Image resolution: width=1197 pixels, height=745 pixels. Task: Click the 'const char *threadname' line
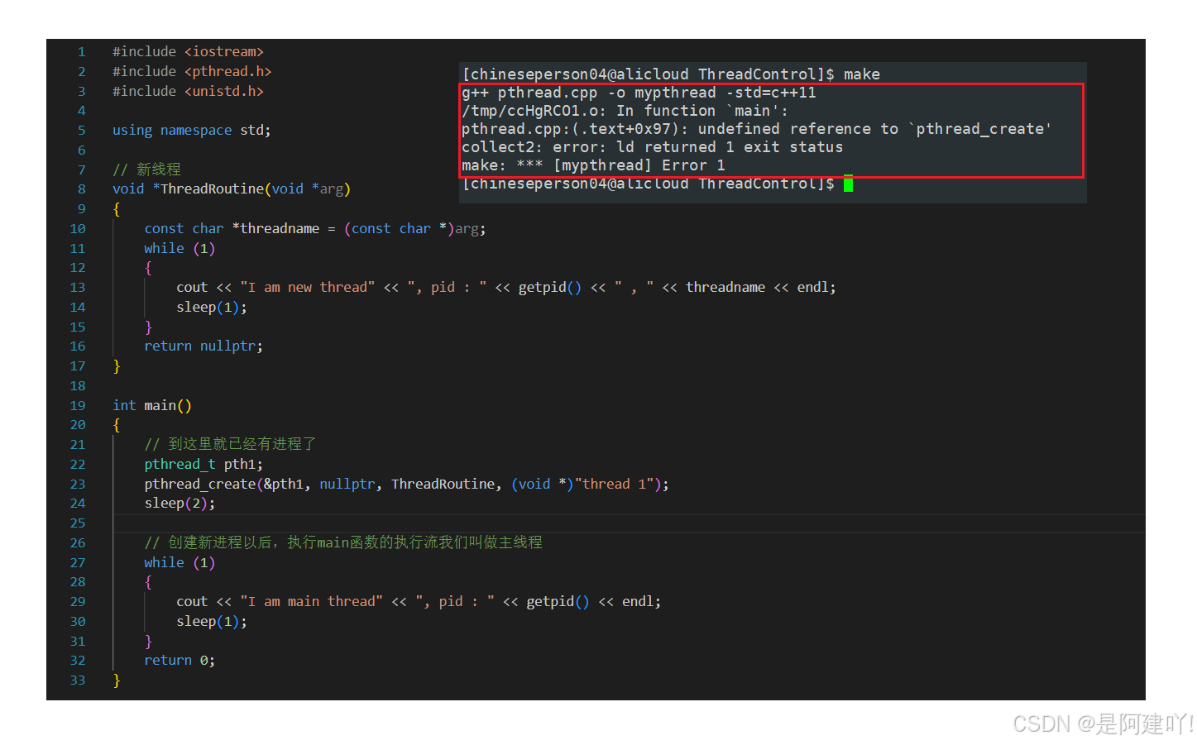[315, 229]
